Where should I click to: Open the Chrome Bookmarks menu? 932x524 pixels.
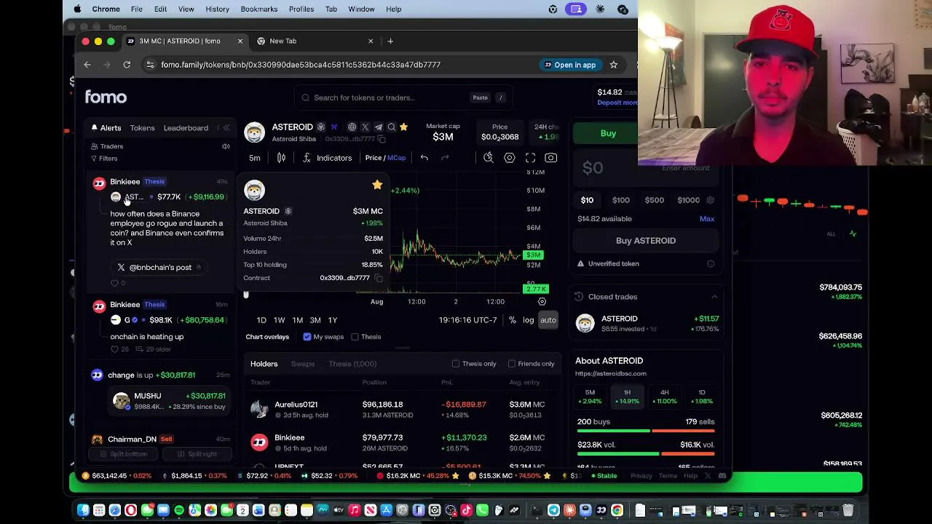259,9
